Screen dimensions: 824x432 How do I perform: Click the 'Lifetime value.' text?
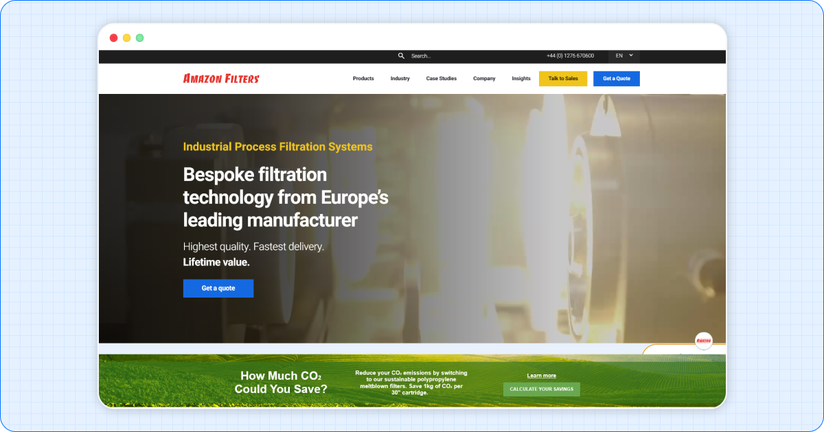(x=216, y=262)
